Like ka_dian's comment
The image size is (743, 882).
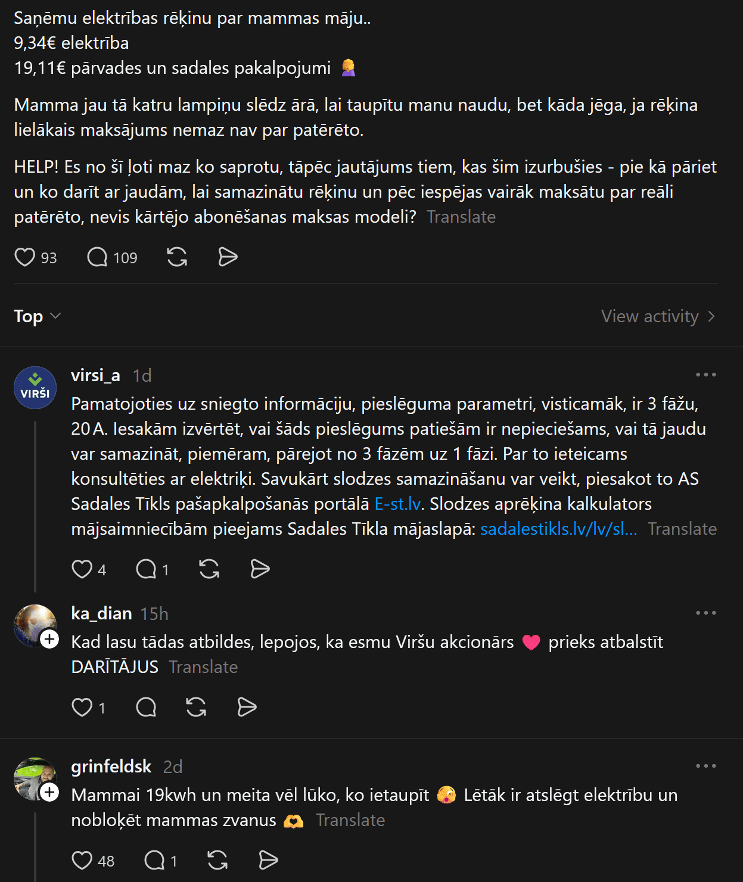coord(82,708)
